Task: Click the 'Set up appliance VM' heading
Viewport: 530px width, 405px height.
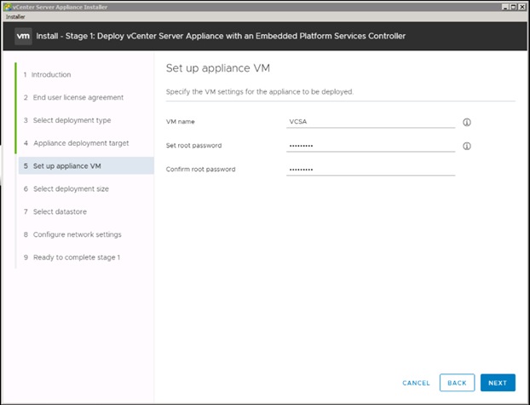Action: (217, 68)
